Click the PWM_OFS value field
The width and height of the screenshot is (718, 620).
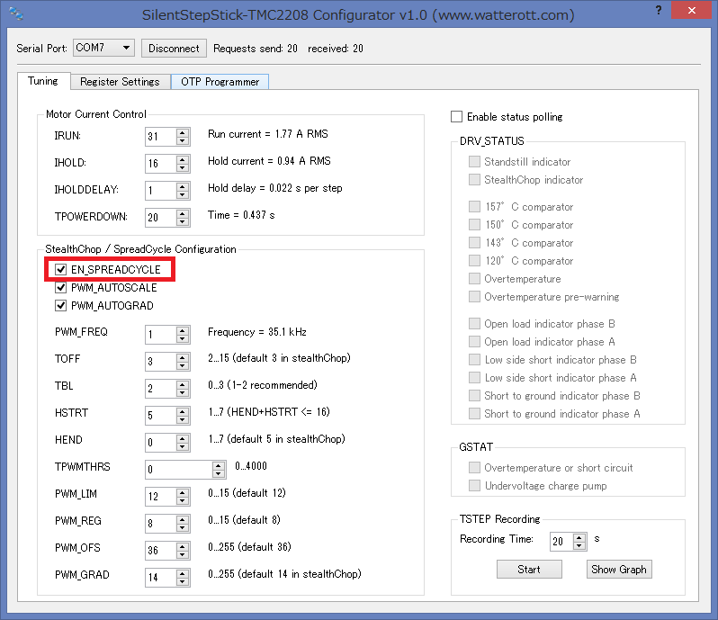click(161, 551)
